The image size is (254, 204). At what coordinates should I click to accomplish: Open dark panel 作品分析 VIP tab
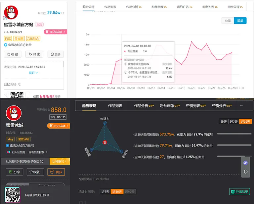tap(144, 106)
